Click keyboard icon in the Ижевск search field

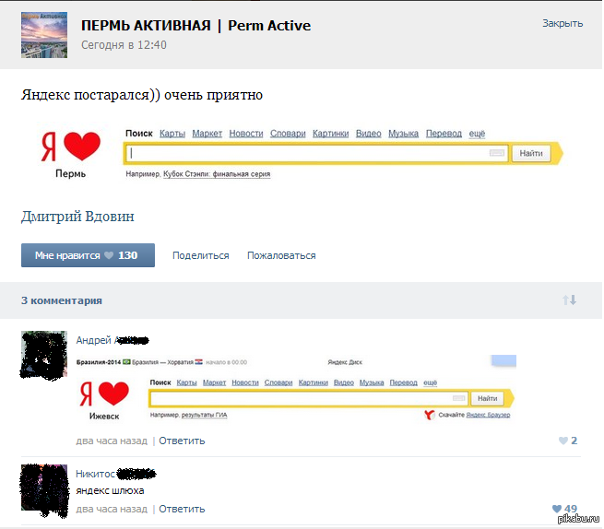click(458, 398)
